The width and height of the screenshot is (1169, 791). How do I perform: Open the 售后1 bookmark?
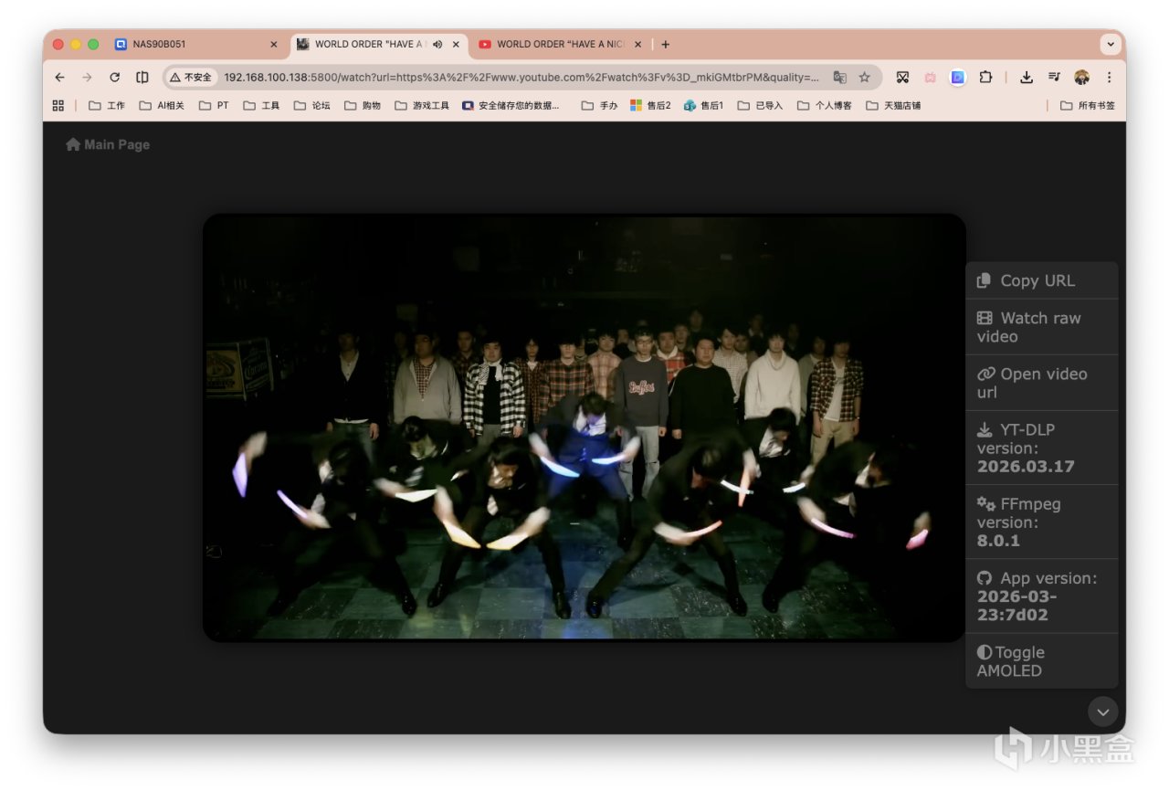[x=704, y=105]
